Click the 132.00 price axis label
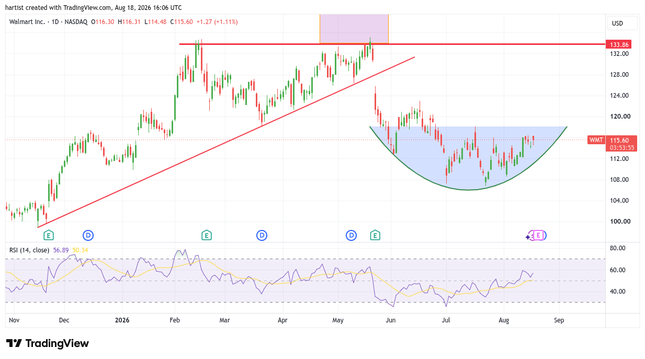This screenshot has width=645, height=359. pyautogui.click(x=619, y=54)
